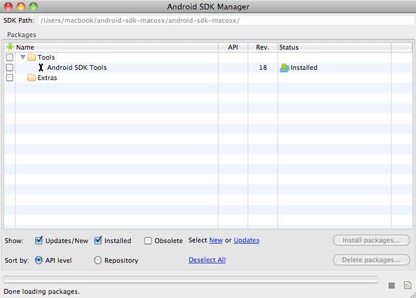Image resolution: width=416 pixels, height=298 pixels.
Task: Click the Delete packages button
Action: tap(371, 260)
